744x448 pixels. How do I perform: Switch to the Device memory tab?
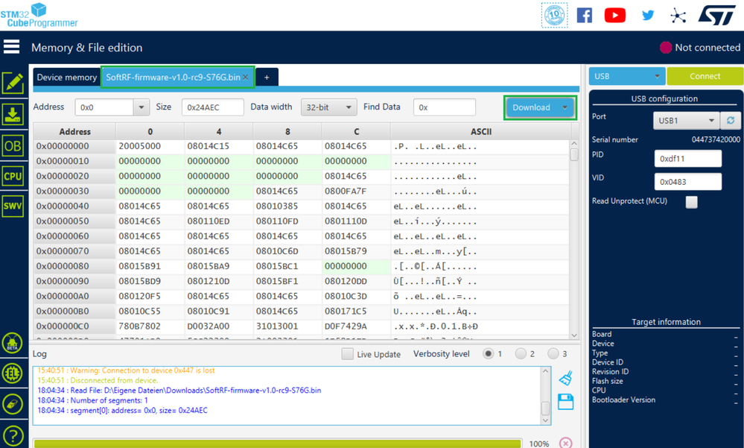point(67,78)
